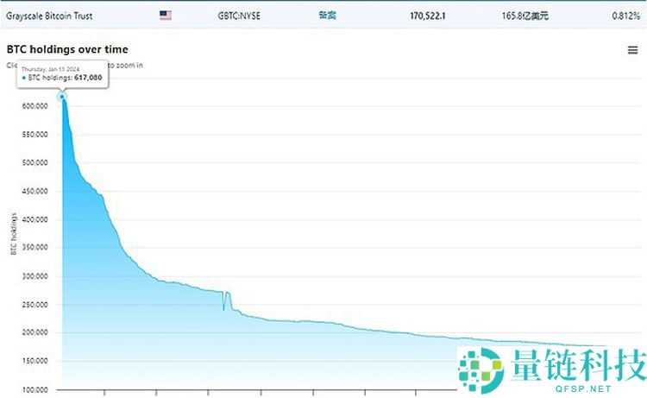The width and height of the screenshot is (647, 398).
Task: Click the 450,000 y-axis label
Action: coord(35,191)
